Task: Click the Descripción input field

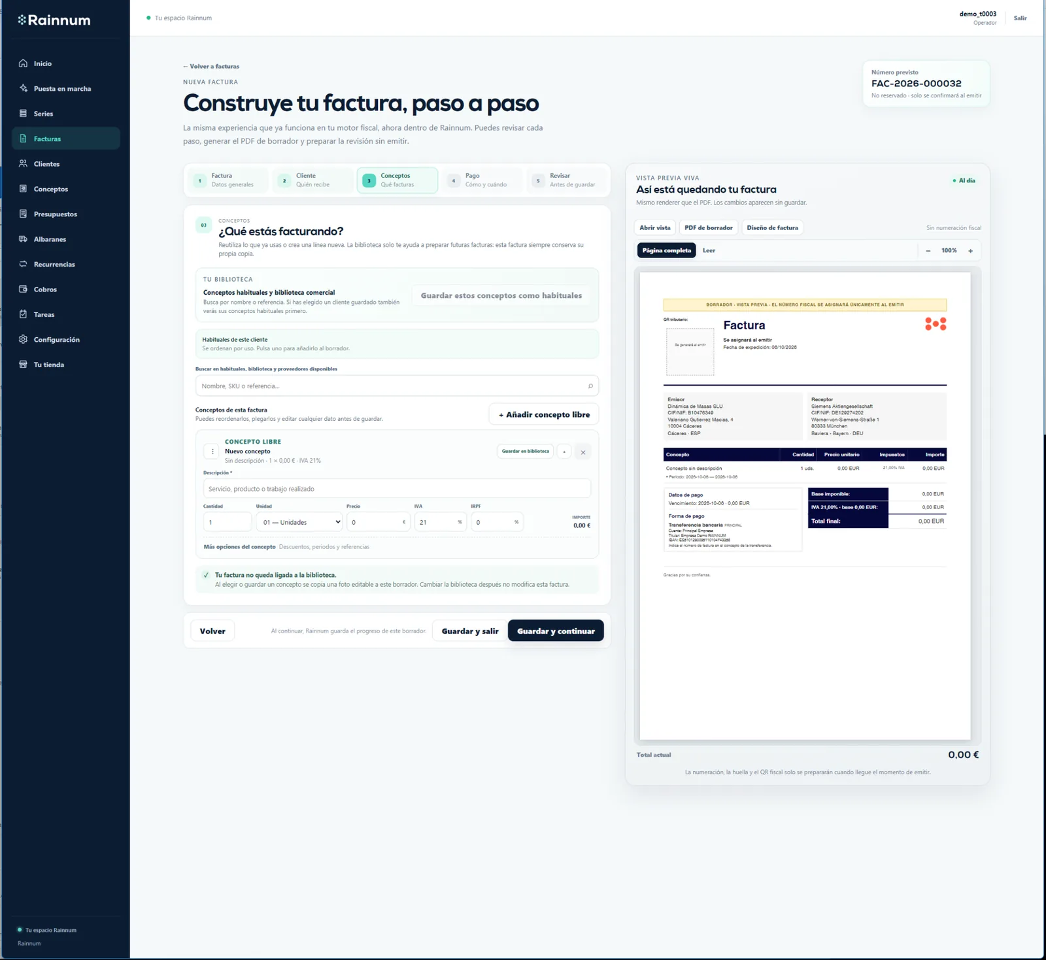Action: click(397, 489)
